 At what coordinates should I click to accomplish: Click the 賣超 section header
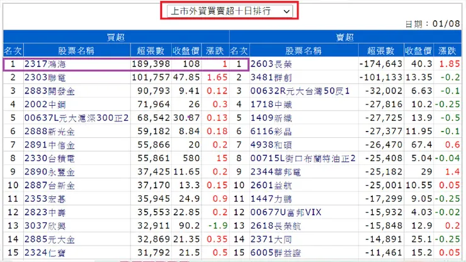(345, 37)
